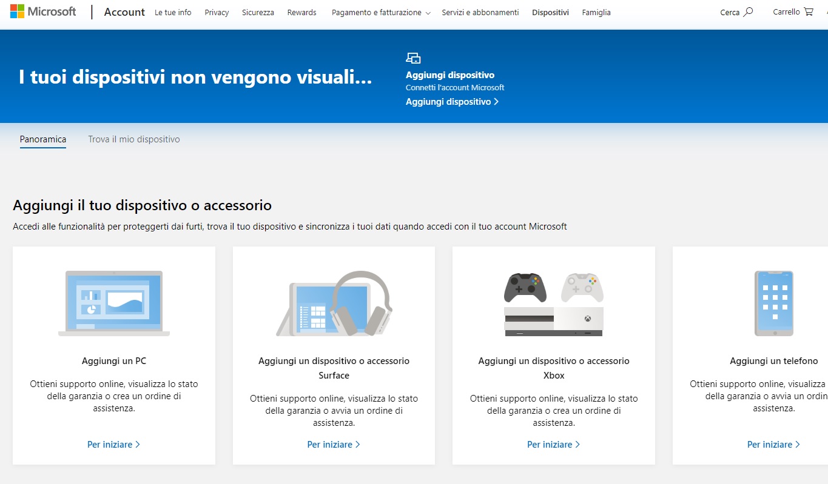Click Connetti l'account Microsoft text
This screenshot has width=828, height=484.
[455, 87]
